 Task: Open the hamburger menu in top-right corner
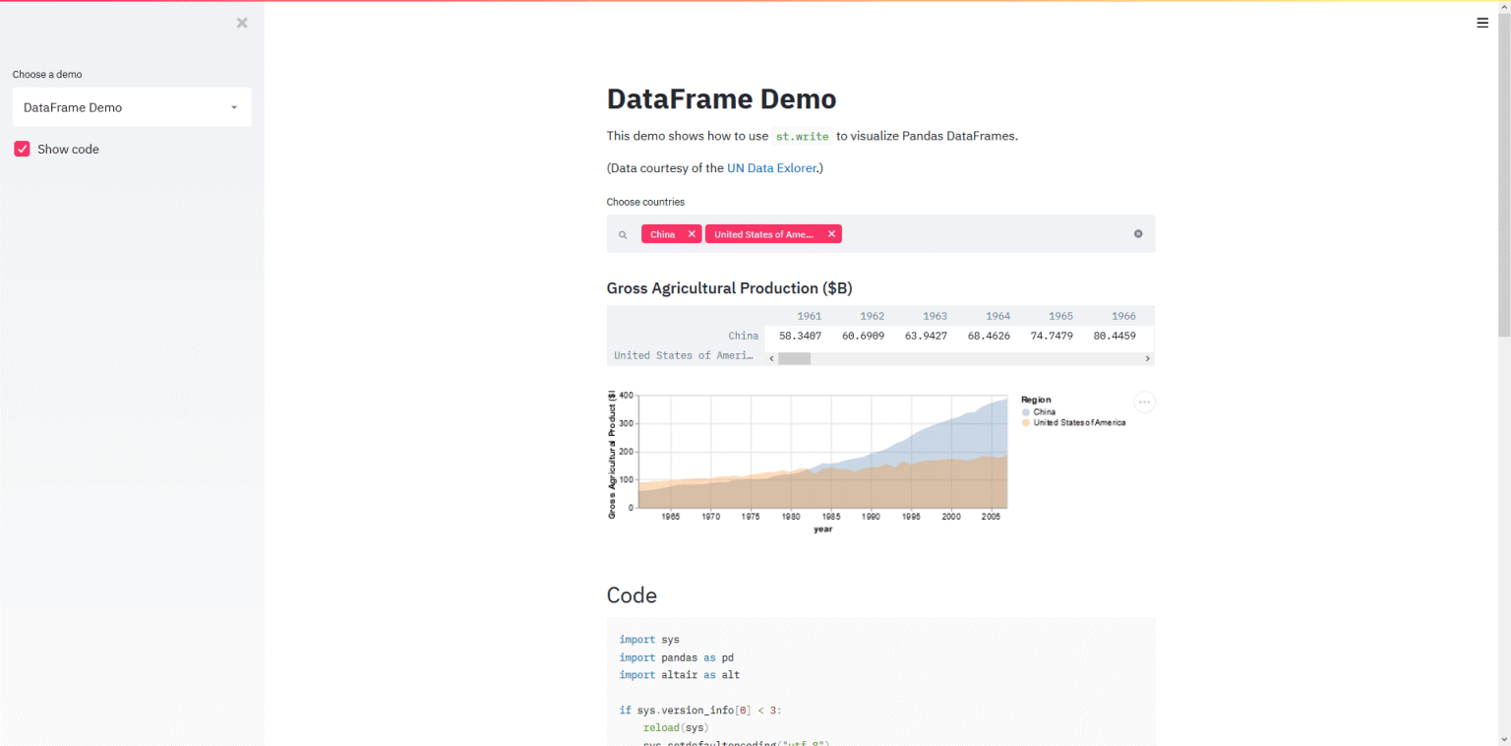click(x=1482, y=23)
